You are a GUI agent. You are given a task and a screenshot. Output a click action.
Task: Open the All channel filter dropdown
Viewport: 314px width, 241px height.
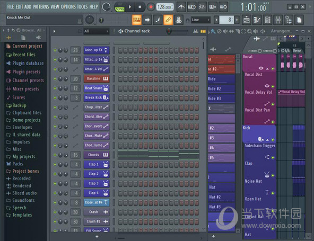[x=96, y=31]
